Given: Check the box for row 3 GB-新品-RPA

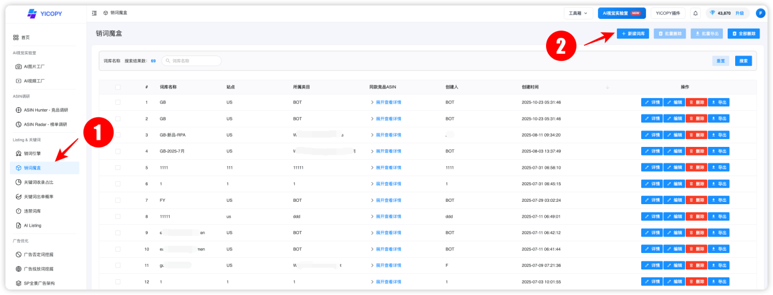Looking at the screenshot, I should [x=118, y=135].
